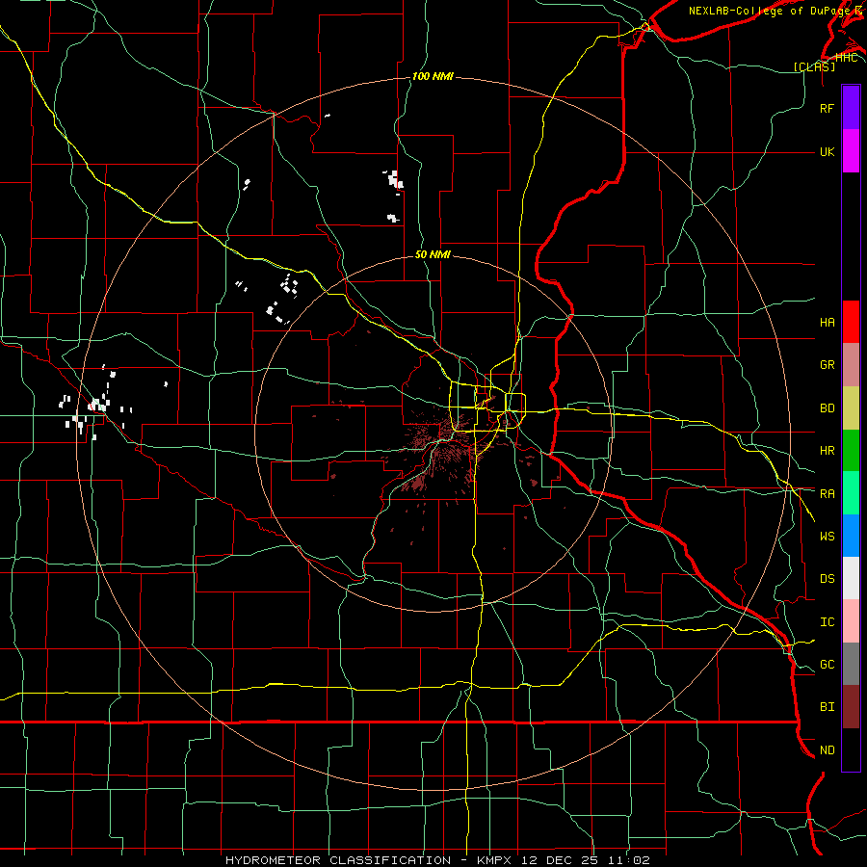Click the 100 NMI range ring label
867x867 pixels.
433,76
